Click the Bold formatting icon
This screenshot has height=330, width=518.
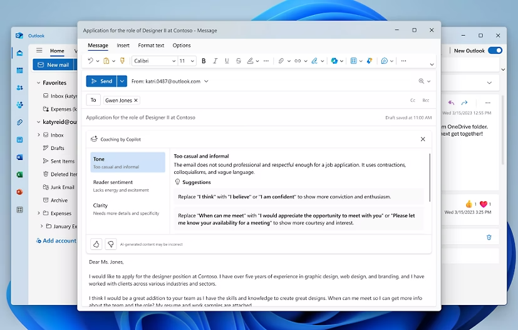click(x=204, y=61)
